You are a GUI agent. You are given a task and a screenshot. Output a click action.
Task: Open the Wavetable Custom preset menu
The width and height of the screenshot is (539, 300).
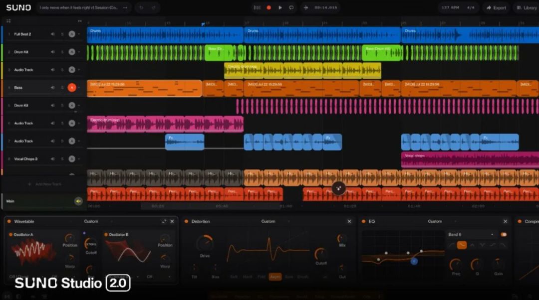click(x=91, y=221)
